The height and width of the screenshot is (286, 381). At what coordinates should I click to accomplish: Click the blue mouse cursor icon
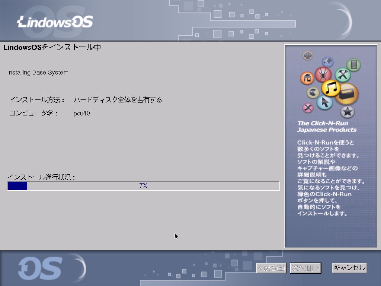click(324, 102)
